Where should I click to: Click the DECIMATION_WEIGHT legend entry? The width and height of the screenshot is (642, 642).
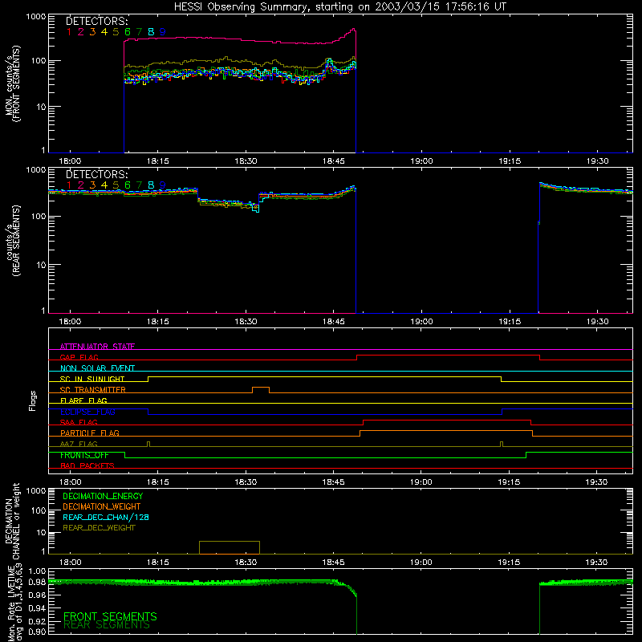click(102, 506)
